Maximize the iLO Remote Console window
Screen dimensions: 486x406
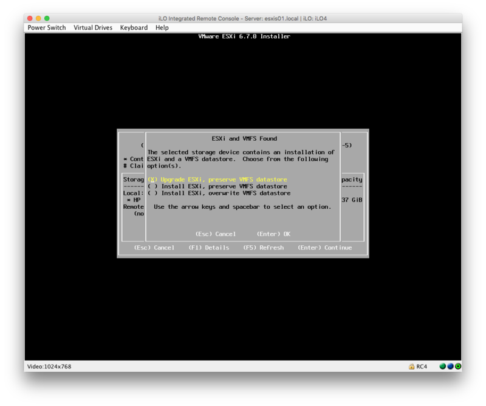tap(47, 18)
